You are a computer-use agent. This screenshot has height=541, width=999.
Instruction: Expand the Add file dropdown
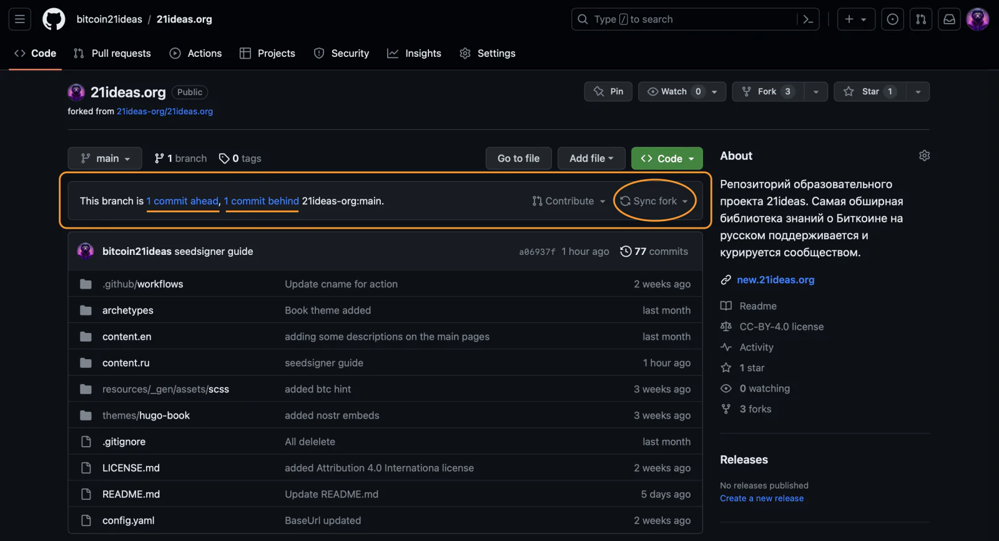click(x=591, y=159)
